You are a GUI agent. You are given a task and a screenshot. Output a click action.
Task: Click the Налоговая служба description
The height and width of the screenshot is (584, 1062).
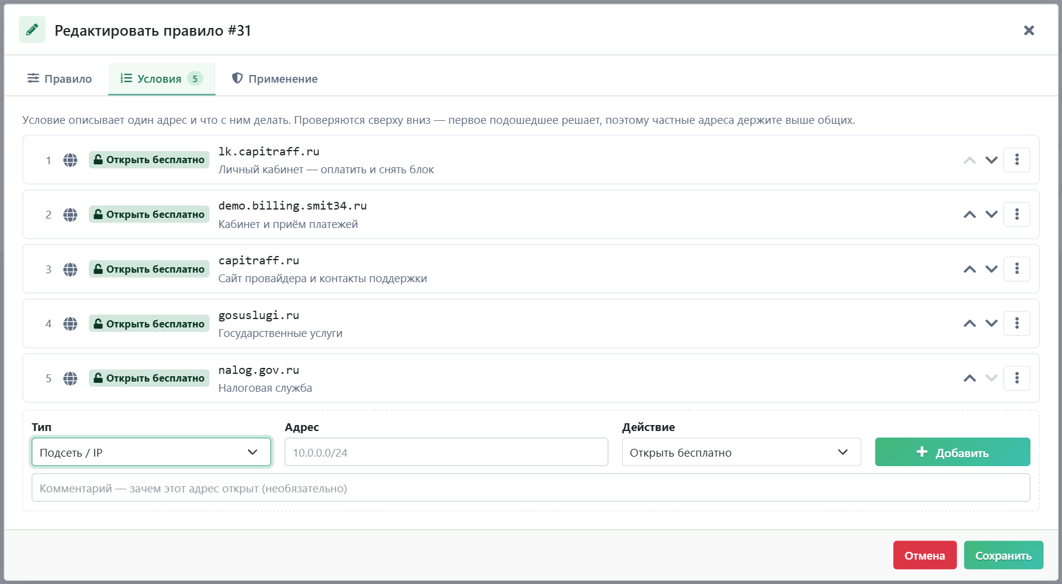tap(265, 388)
